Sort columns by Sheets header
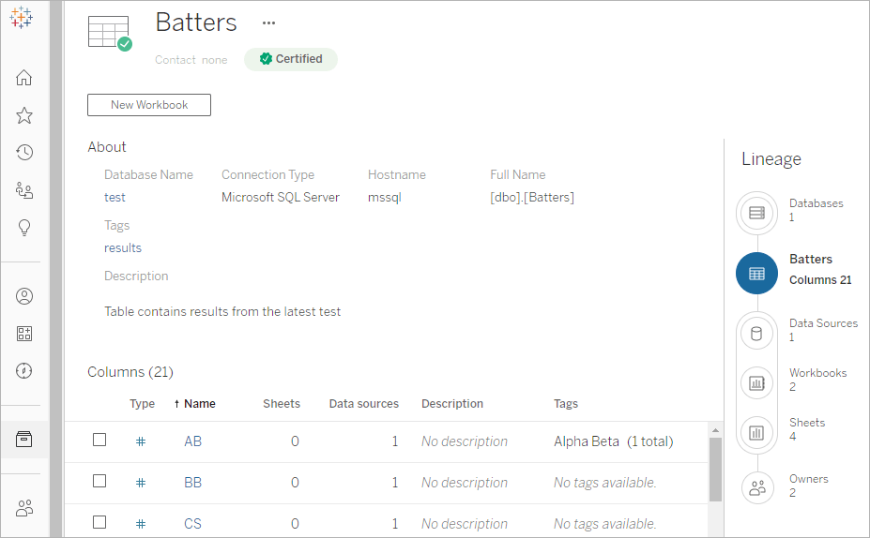Viewport: 870px width, 538px height. pos(282,404)
